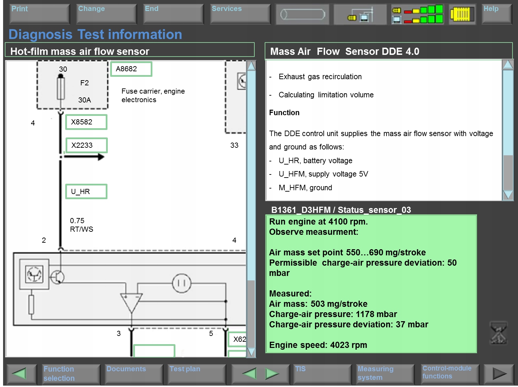Click the dark forward arrow at bottom right
518x387 pixels.
(x=499, y=374)
